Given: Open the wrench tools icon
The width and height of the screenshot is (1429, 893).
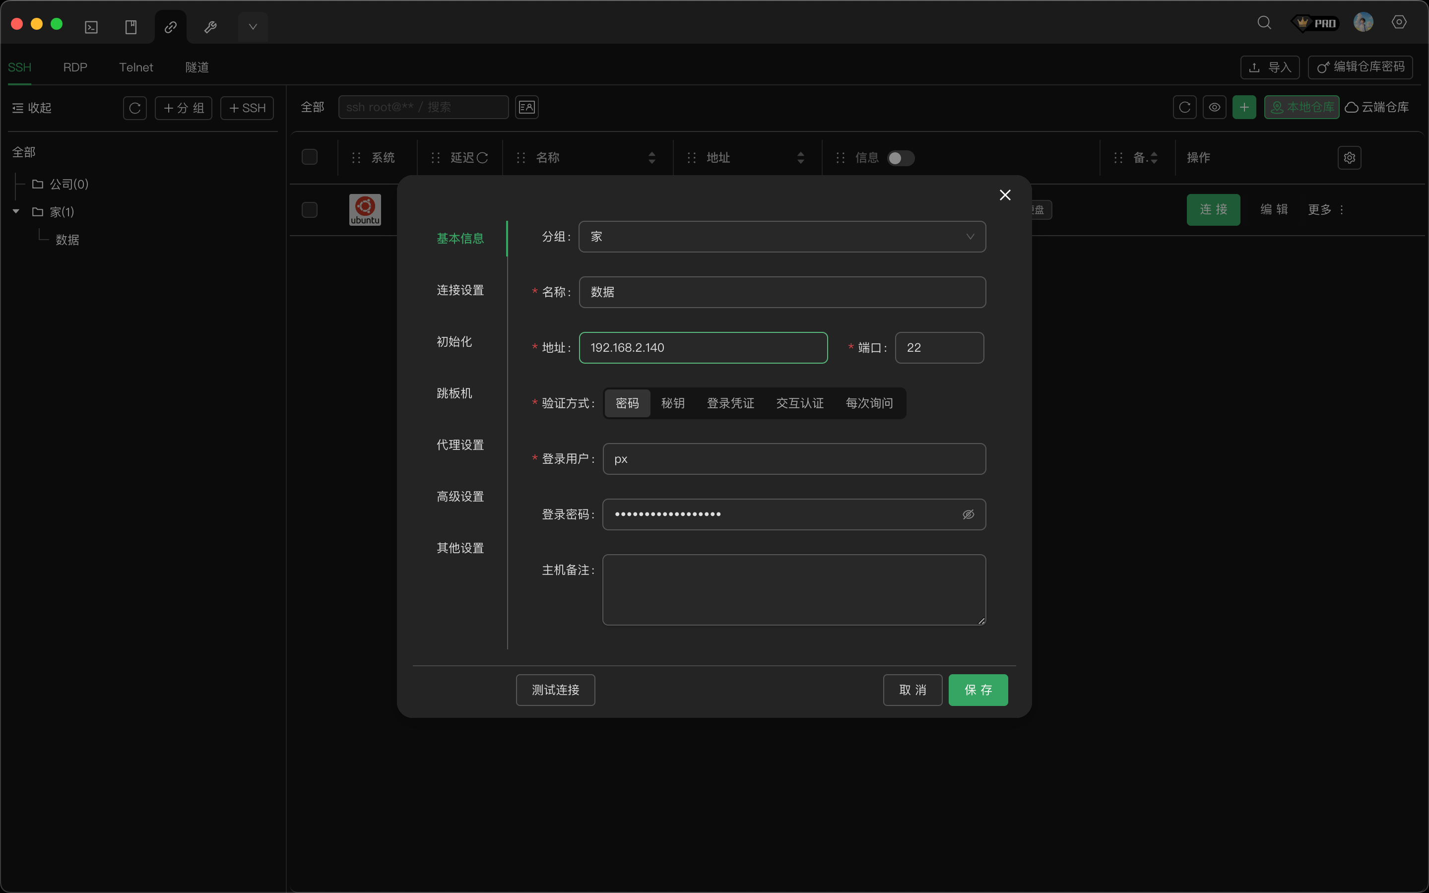Looking at the screenshot, I should (210, 26).
